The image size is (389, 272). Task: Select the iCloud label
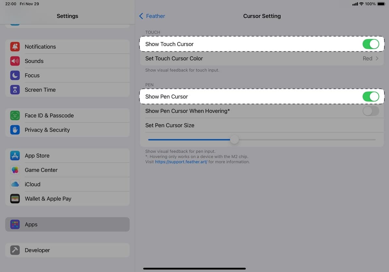pyautogui.click(x=33, y=184)
